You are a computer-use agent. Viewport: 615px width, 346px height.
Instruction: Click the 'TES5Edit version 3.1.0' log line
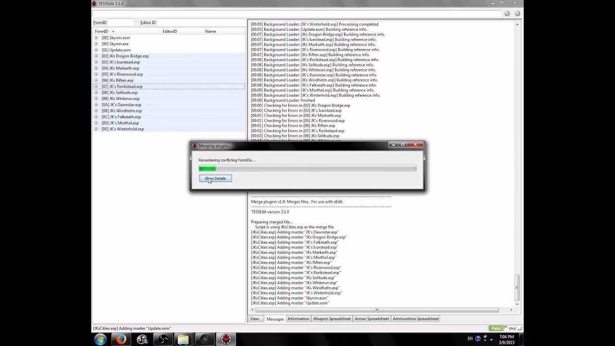point(270,212)
